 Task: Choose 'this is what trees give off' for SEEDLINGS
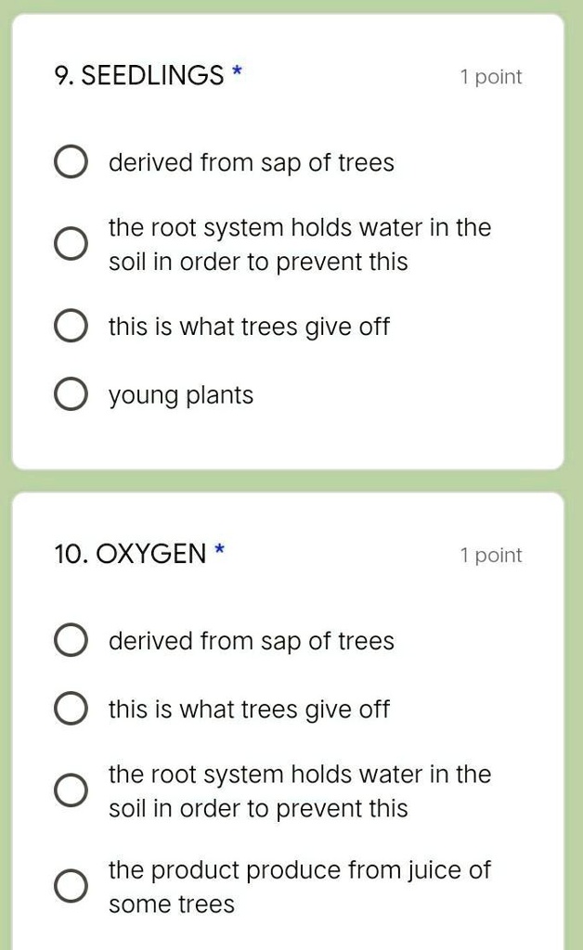pyautogui.click(x=70, y=325)
